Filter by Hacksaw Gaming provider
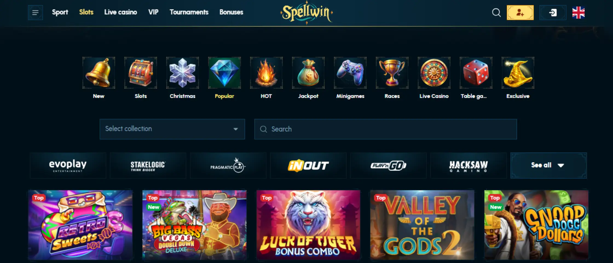 point(469,165)
